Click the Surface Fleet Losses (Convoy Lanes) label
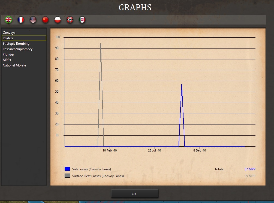Viewport: 274px width, 203px height. click(98, 176)
